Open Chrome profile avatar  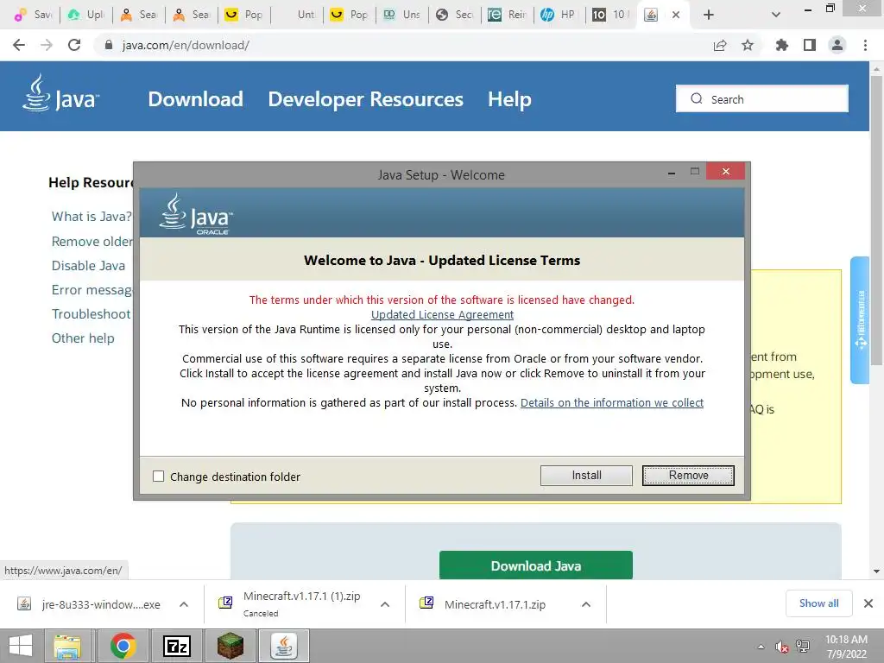click(837, 45)
